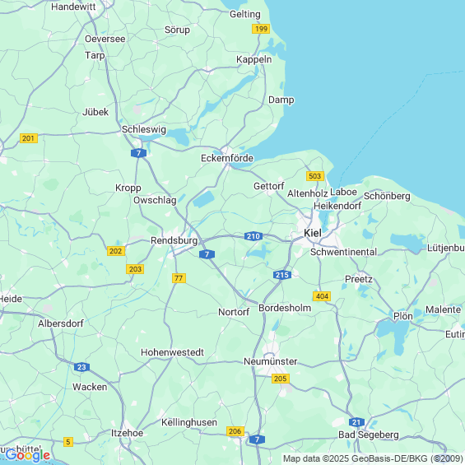Viewport: 465px width, 465px height.
Task: Click the 404 road shield
Action: 322,296
